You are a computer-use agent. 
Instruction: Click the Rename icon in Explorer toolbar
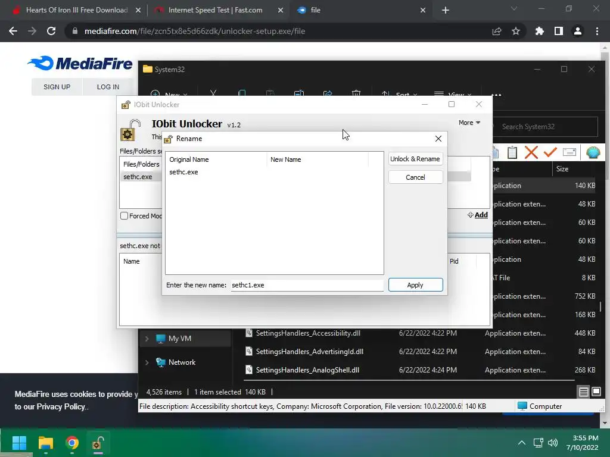click(299, 93)
